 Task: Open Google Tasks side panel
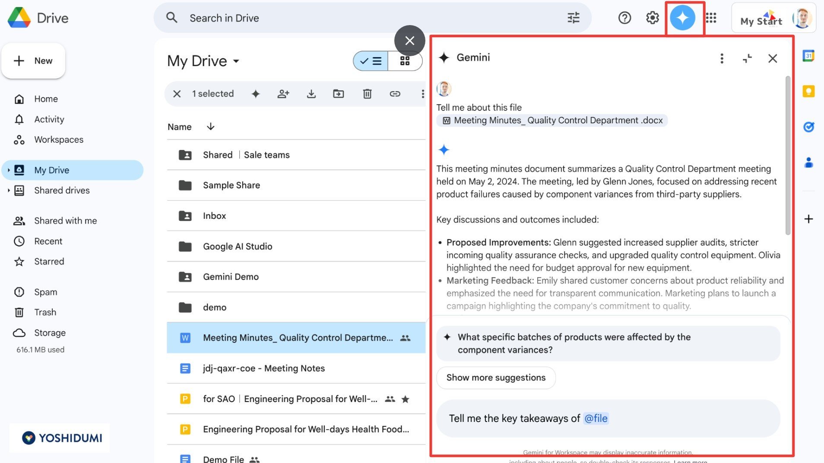tap(808, 127)
